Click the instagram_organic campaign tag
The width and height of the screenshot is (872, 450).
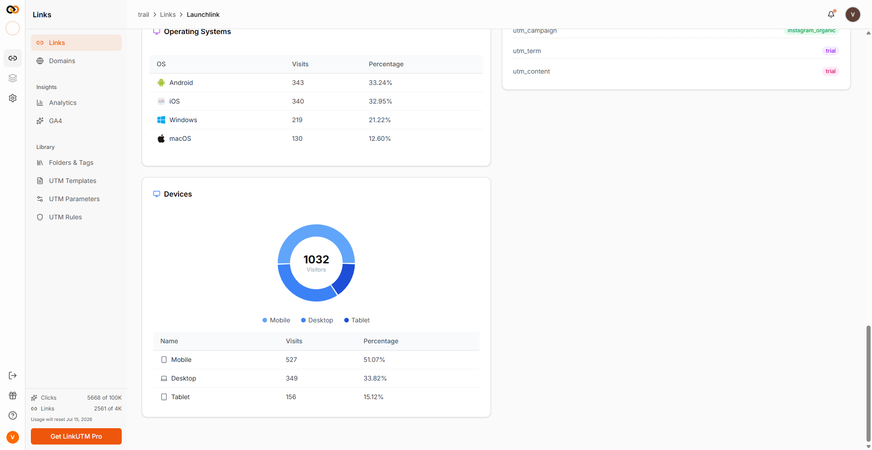click(x=811, y=31)
